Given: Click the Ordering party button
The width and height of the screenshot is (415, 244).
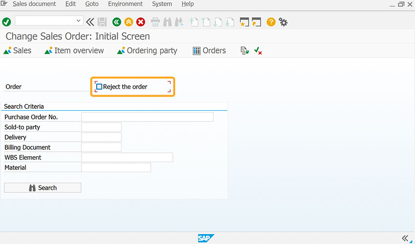Looking at the screenshot, I should pyautogui.click(x=147, y=51).
